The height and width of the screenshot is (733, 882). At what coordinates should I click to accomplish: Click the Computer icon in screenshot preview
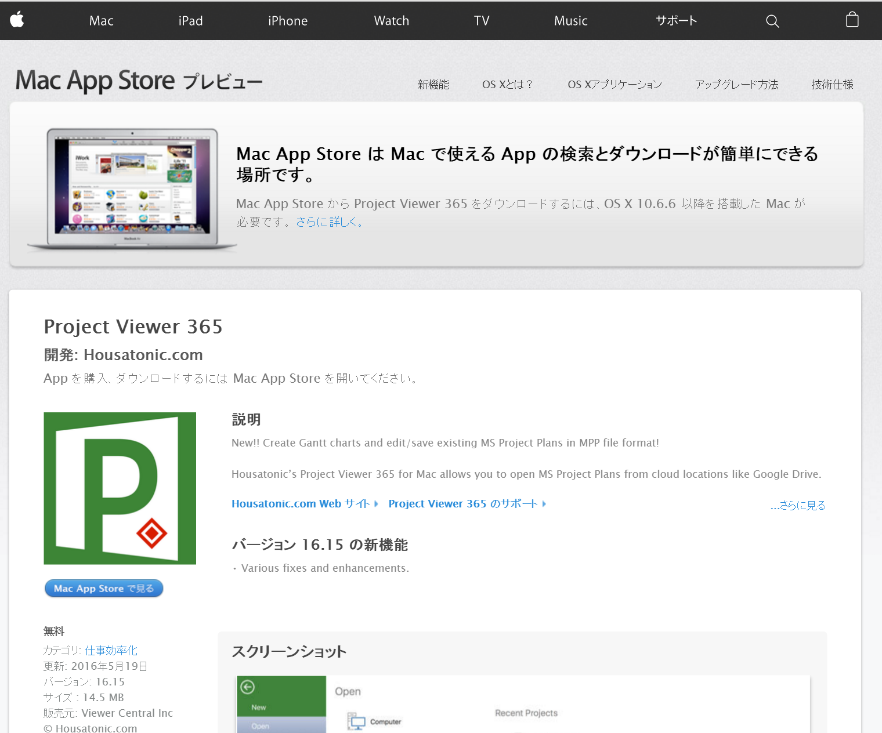(357, 721)
